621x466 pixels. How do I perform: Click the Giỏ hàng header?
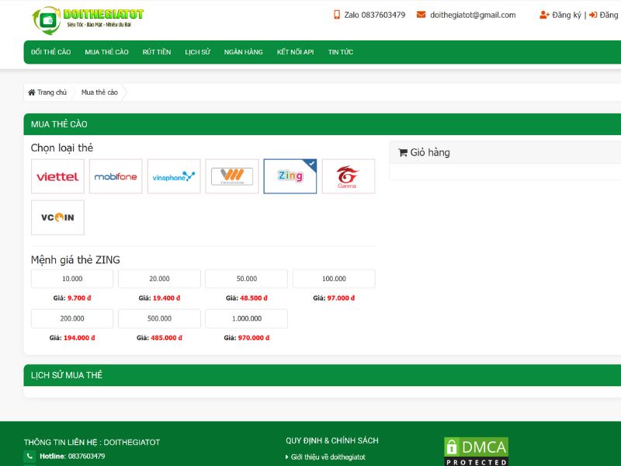coord(430,152)
